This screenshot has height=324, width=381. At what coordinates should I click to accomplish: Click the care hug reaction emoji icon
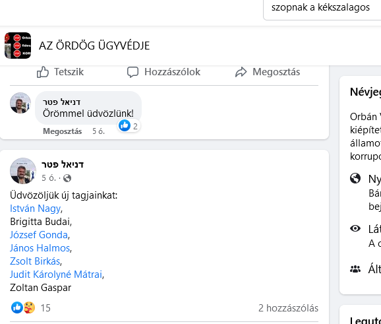point(29,308)
